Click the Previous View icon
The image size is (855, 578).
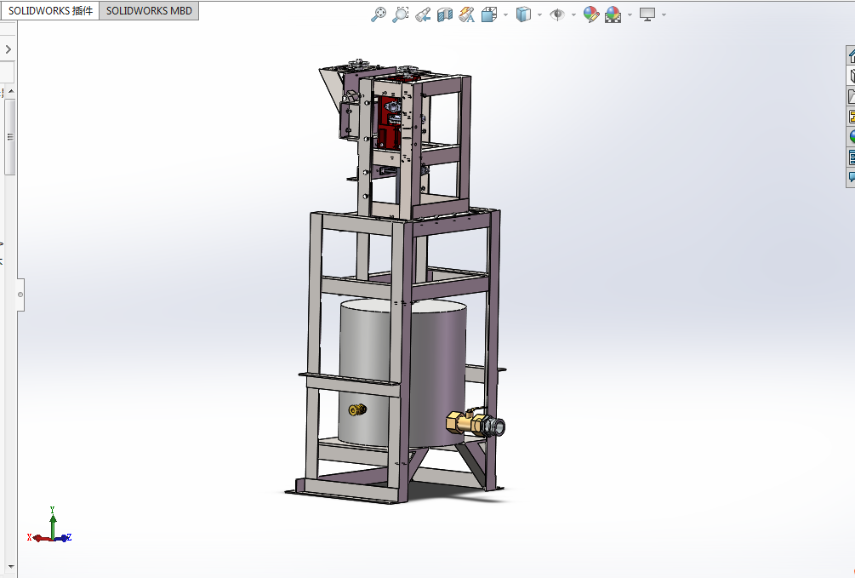click(423, 14)
